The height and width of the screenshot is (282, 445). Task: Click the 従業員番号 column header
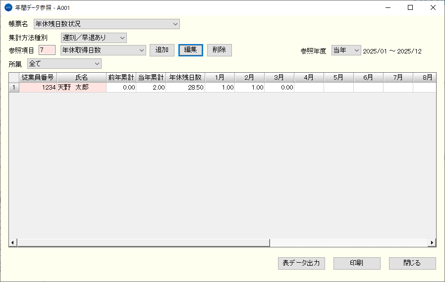(38, 77)
